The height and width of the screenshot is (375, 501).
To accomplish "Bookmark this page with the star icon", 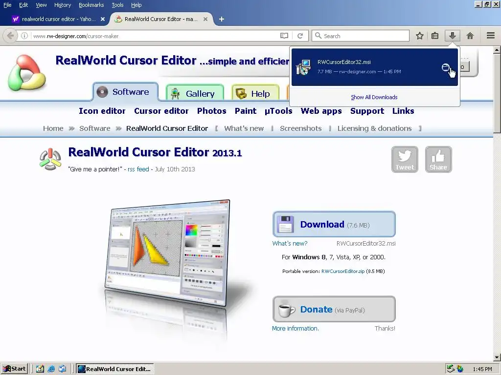I will coord(420,36).
